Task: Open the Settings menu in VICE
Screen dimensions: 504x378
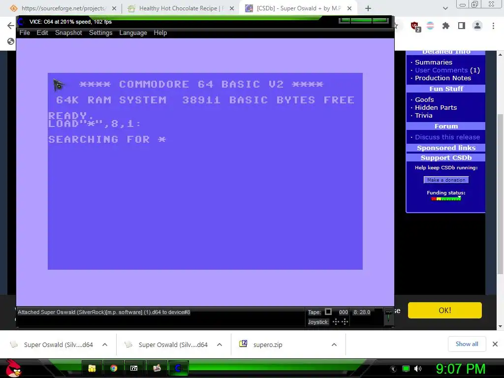Action: [x=100, y=33]
